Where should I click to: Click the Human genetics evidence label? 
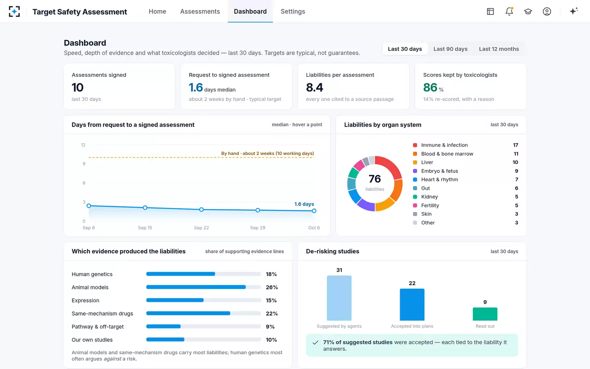[x=92, y=274]
